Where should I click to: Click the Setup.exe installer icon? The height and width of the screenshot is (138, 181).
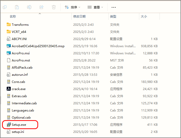pyautogui.click(x=9, y=124)
